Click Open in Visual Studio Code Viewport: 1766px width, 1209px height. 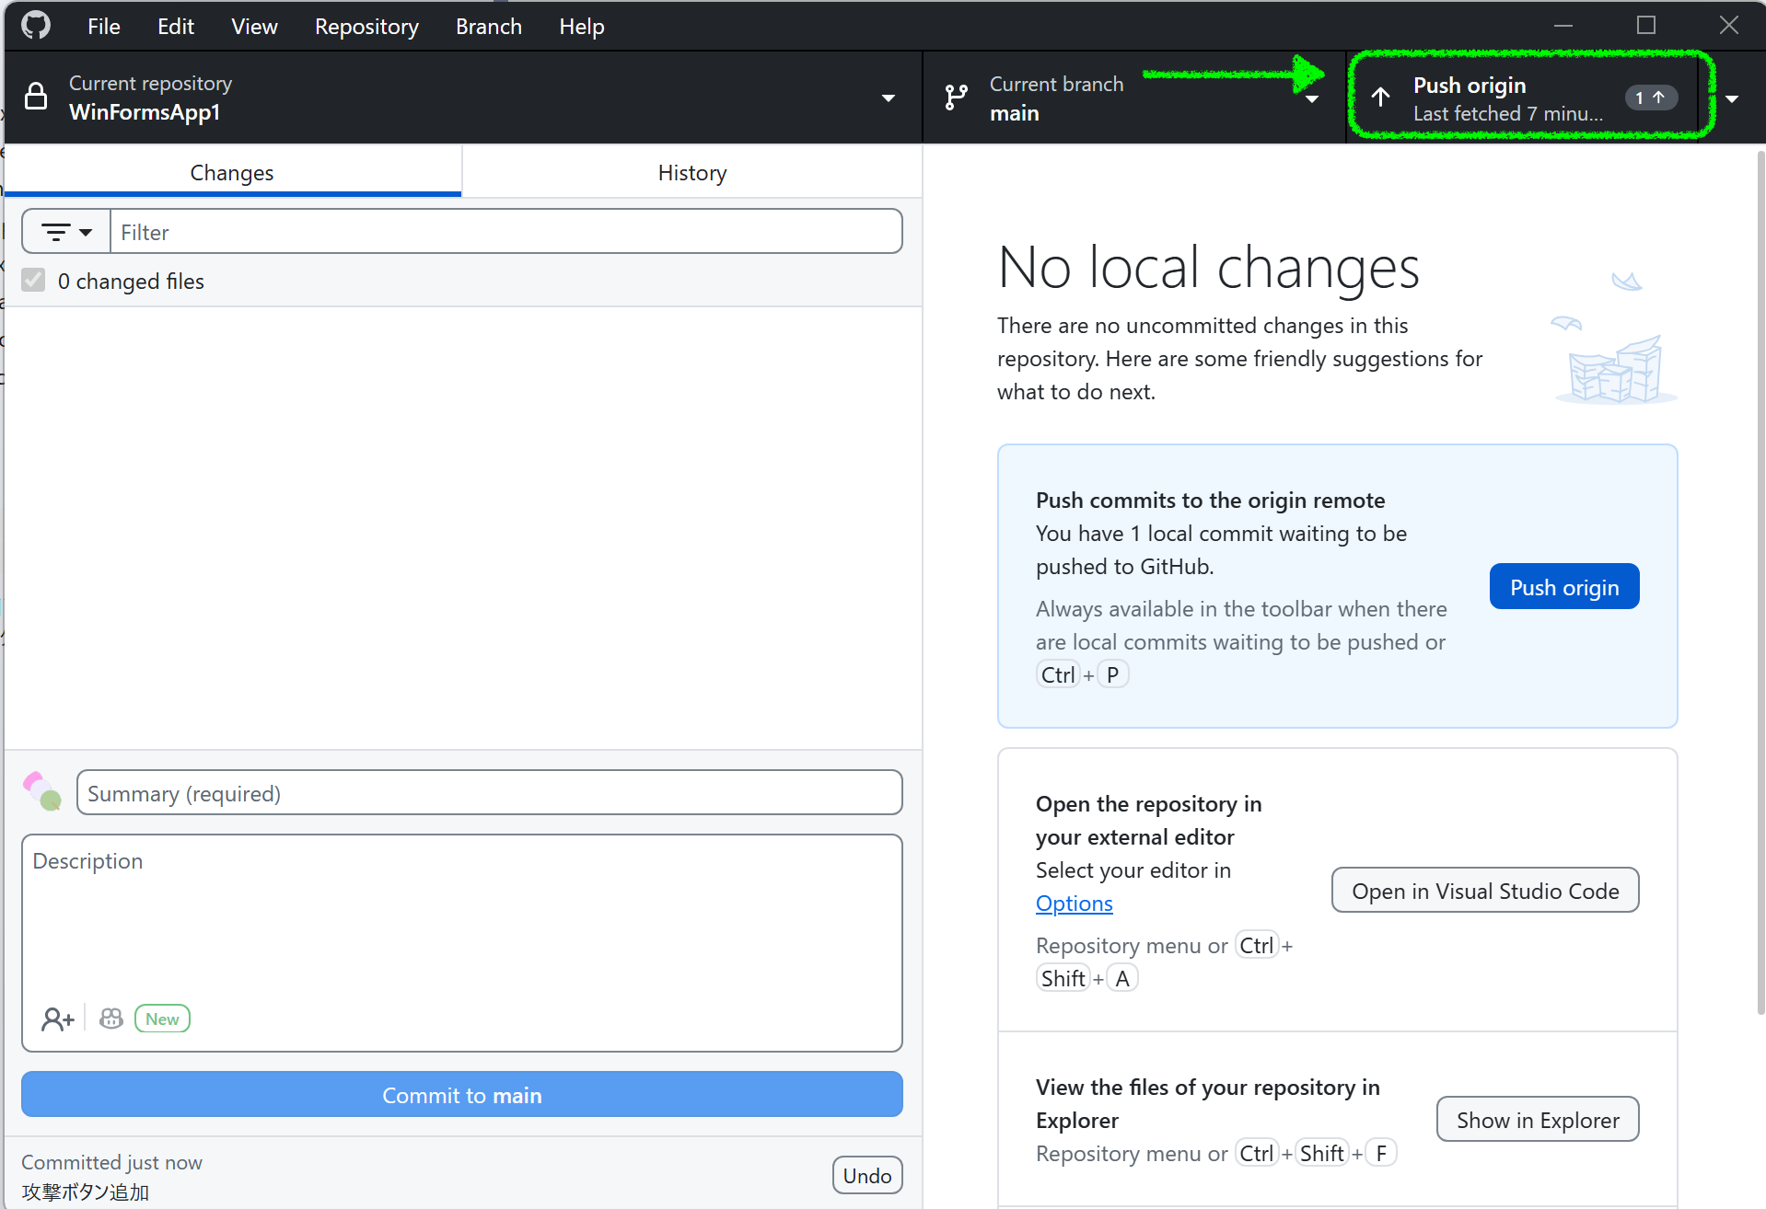point(1484,891)
